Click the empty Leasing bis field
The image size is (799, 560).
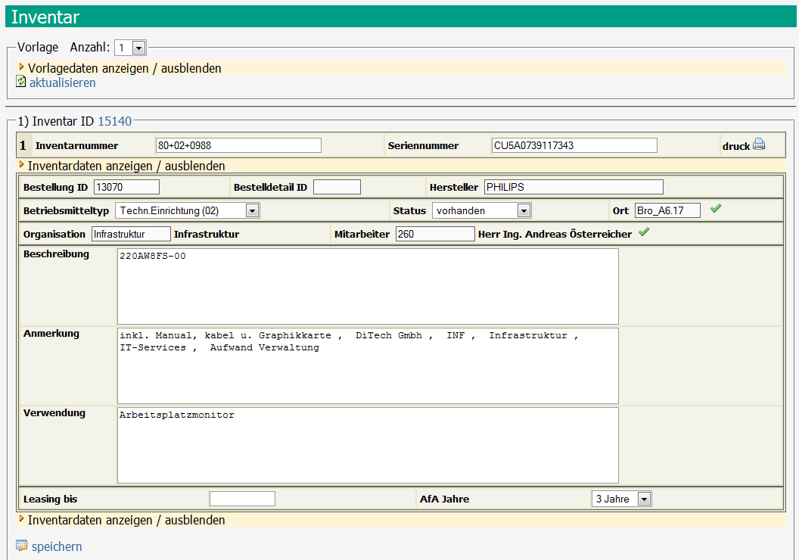(x=242, y=499)
